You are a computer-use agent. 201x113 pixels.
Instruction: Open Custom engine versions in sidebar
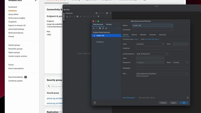point(18,56)
